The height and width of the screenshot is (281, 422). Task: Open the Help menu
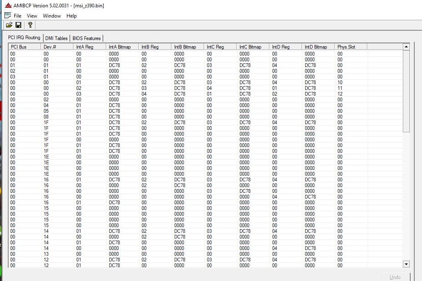tap(71, 16)
